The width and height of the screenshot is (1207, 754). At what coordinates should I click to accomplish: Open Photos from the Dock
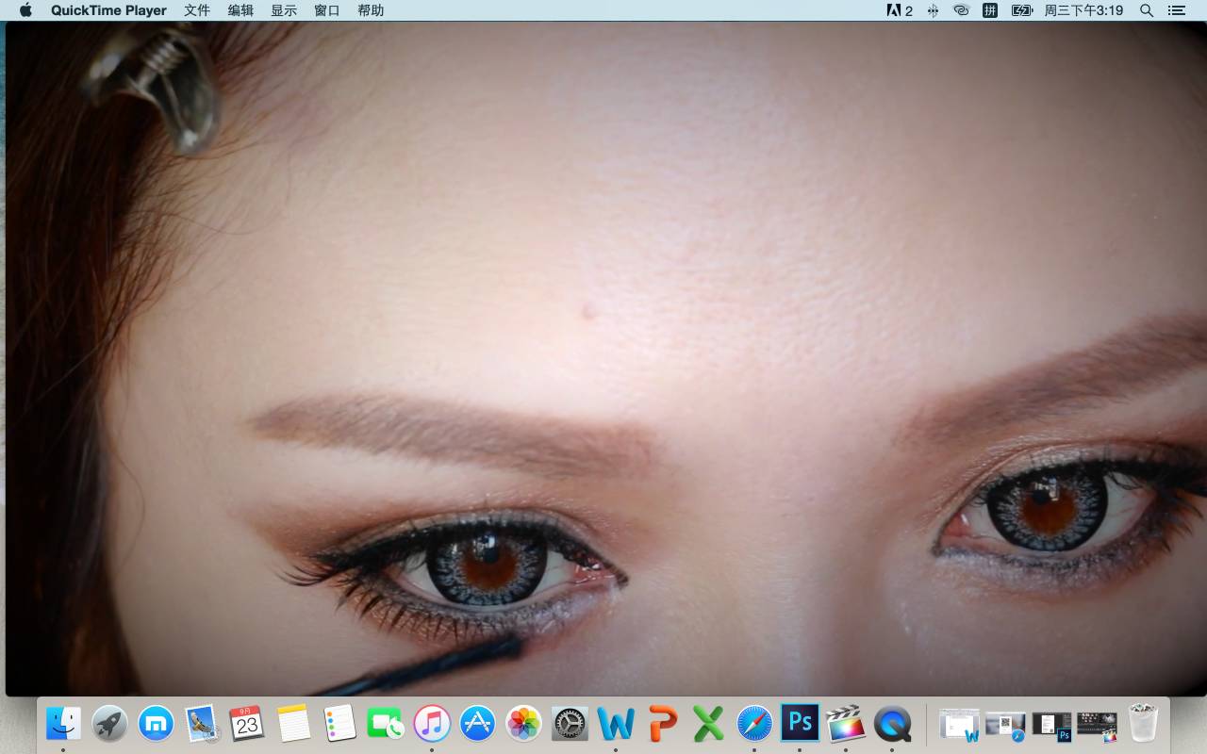[x=523, y=724]
